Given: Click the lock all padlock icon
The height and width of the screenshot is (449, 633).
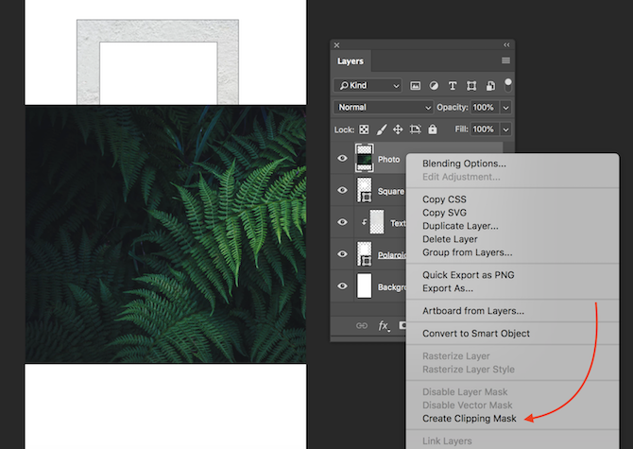Looking at the screenshot, I should pyautogui.click(x=432, y=130).
